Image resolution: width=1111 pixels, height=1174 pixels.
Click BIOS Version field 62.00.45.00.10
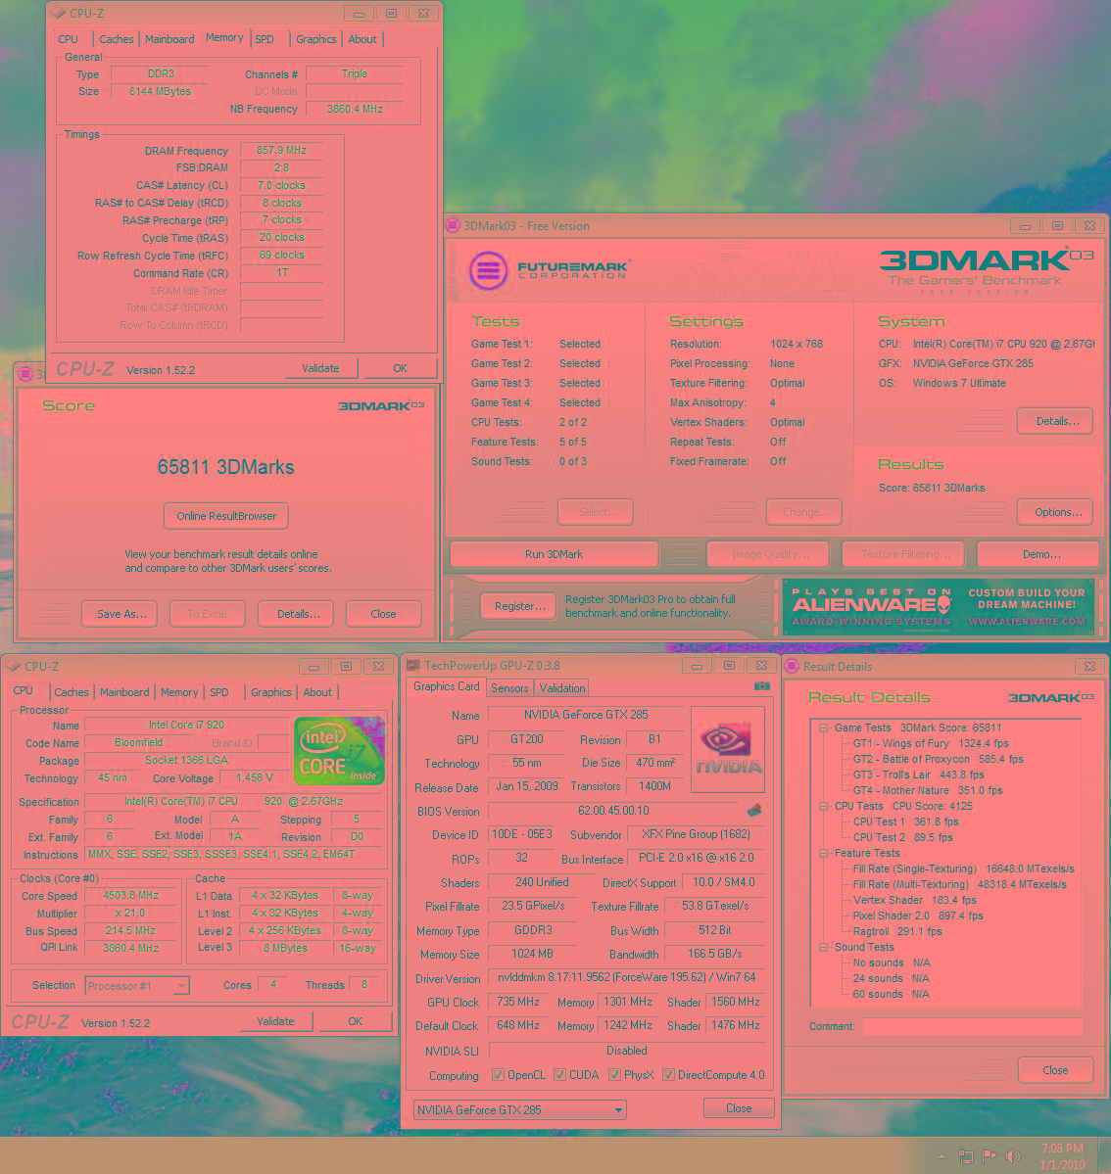613,811
